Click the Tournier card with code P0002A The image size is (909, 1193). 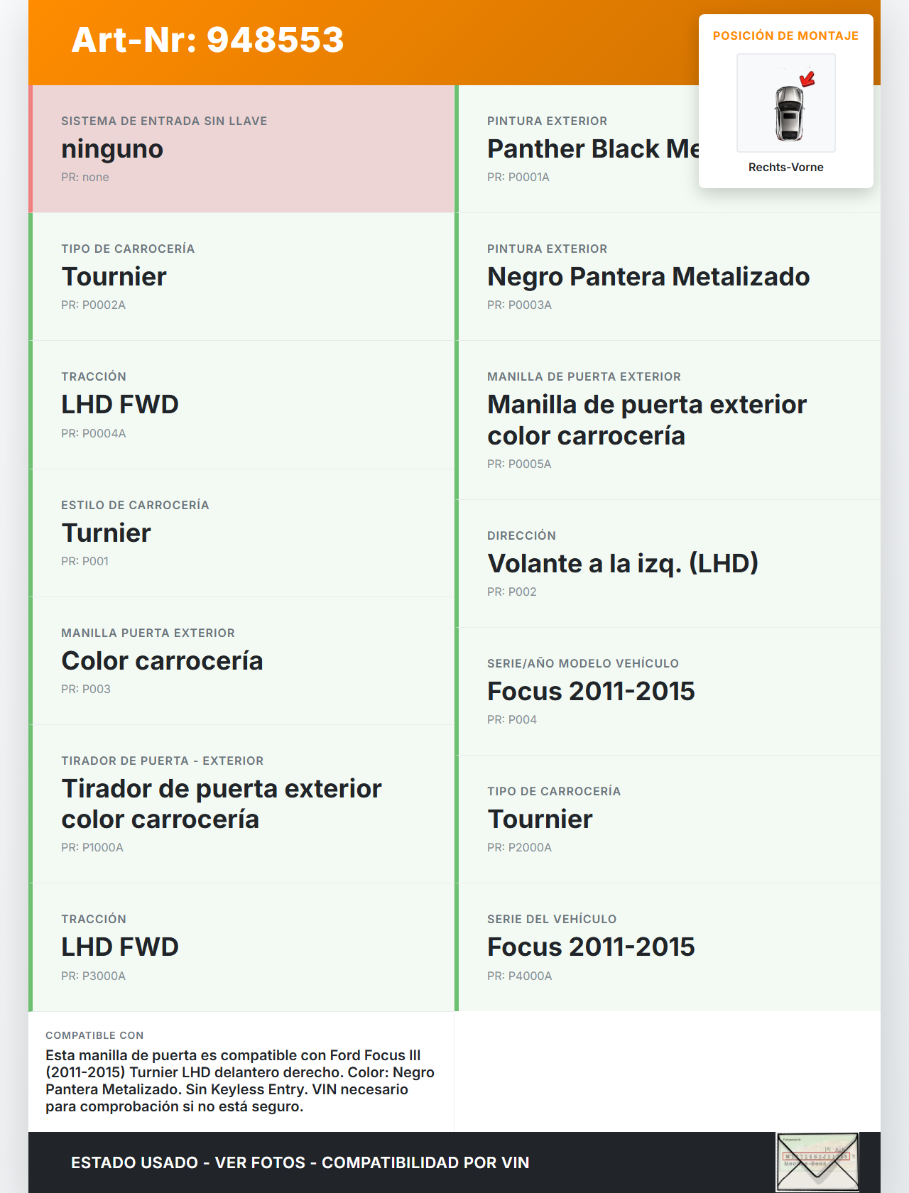(241, 277)
